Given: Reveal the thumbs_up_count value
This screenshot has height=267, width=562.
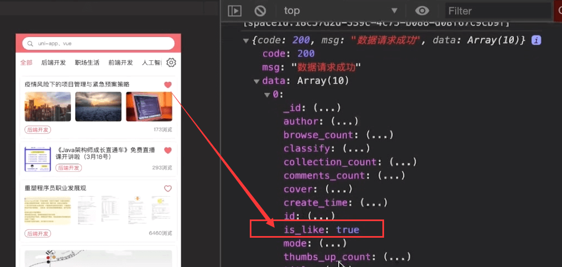Looking at the screenshot, I should click(397, 257).
